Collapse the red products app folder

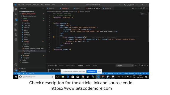[x=25, y=21]
